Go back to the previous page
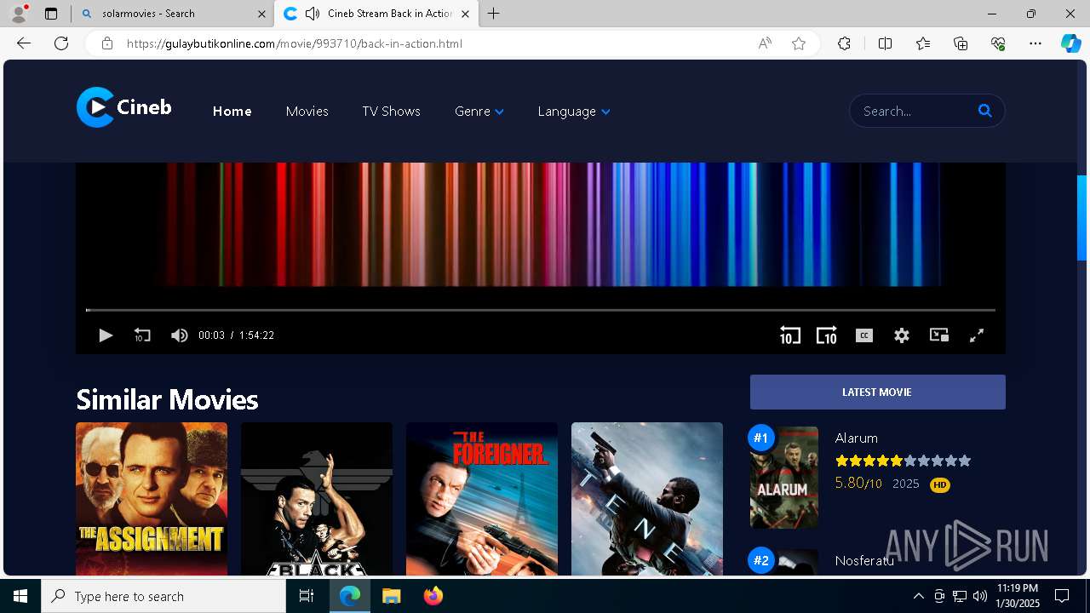The image size is (1090, 613). tap(24, 43)
